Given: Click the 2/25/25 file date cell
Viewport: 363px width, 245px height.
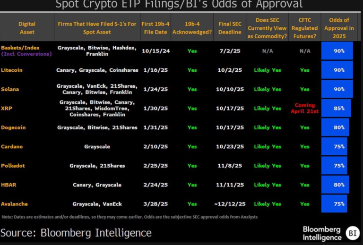Looking at the screenshot, I should pos(156,166).
